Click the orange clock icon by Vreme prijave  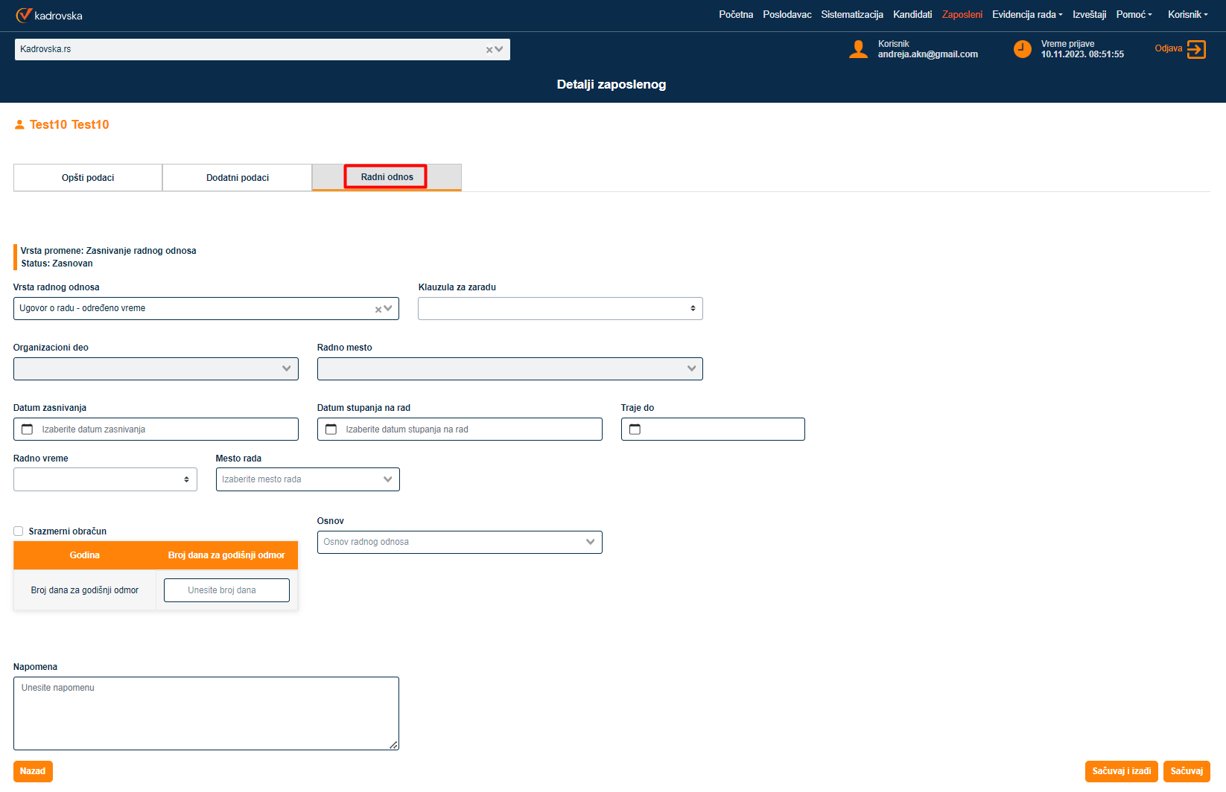[1022, 49]
